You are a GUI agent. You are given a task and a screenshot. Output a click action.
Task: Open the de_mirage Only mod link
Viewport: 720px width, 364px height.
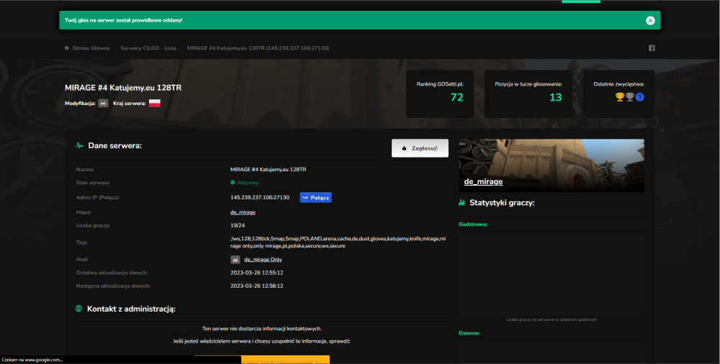[263, 260]
